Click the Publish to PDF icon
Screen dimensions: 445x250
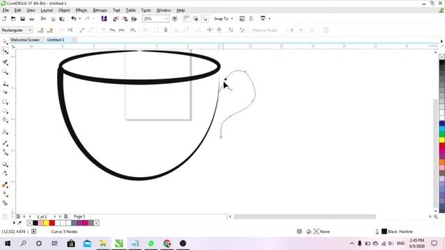click(134, 19)
